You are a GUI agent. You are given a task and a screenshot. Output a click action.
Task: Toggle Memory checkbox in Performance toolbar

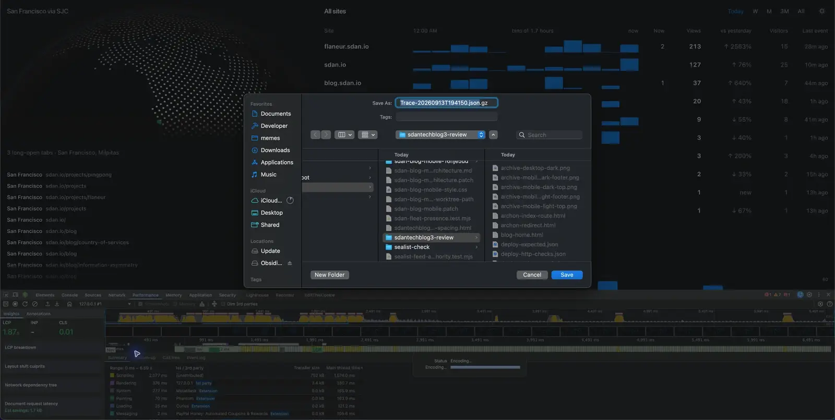pyautogui.click(x=175, y=304)
